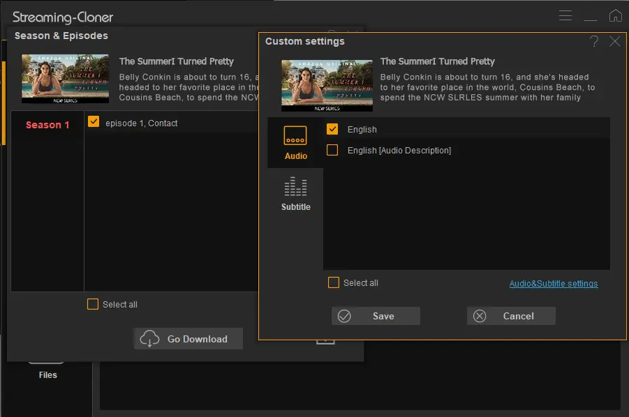Cancel the custom settings dialog
The height and width of the screenshot is (417, 629).
coord(511,316)
